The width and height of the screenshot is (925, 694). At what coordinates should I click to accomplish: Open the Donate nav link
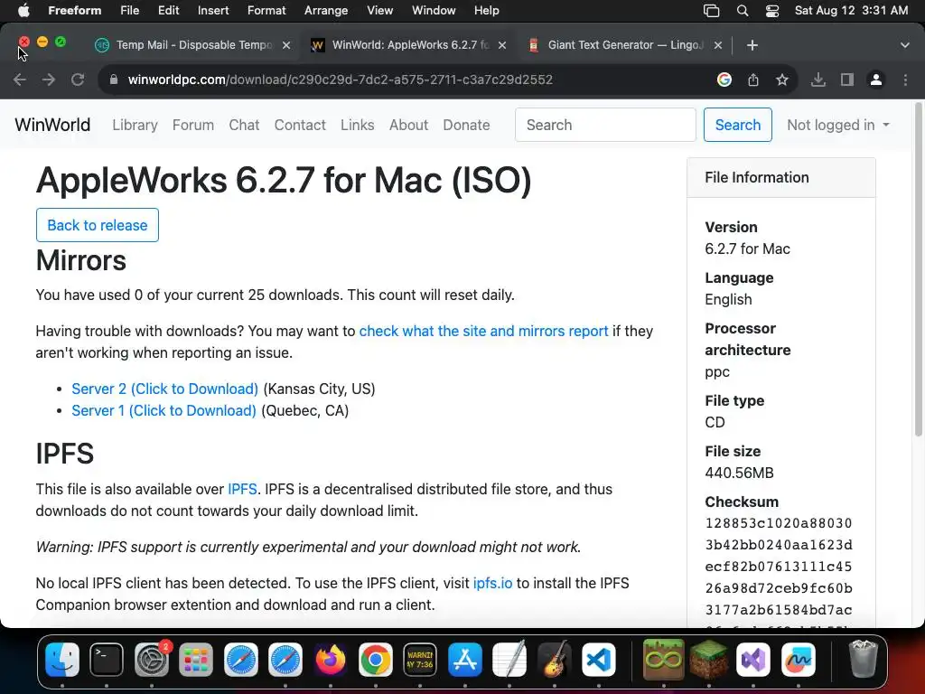click(466, 125)
